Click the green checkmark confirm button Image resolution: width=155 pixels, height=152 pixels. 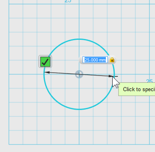point(45,62)
